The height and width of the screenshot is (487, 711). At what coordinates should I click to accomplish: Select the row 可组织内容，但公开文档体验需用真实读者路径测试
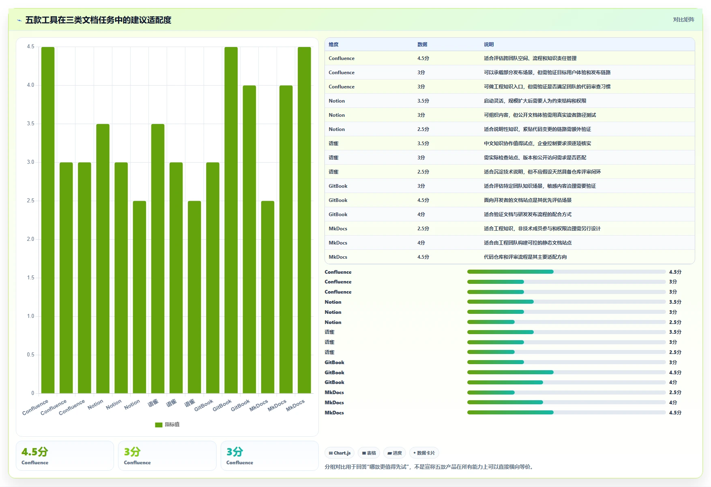pyautogui.click(x=509, y=115)
